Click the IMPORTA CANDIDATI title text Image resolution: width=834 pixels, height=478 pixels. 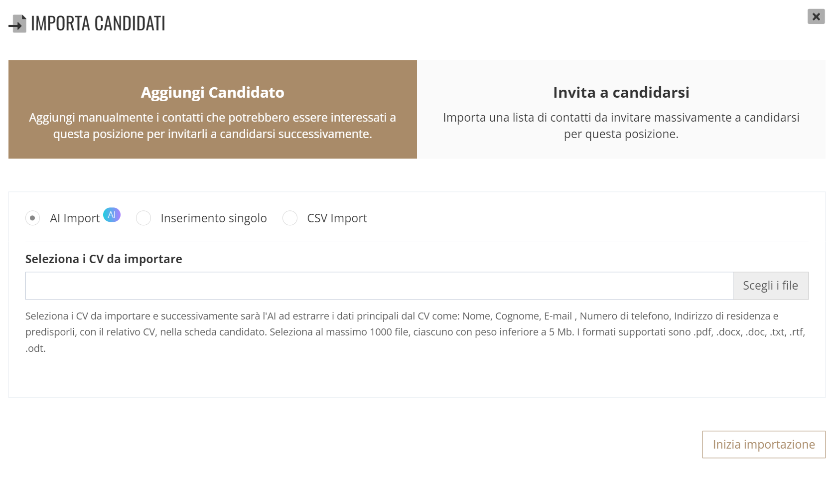pos(98,23)
